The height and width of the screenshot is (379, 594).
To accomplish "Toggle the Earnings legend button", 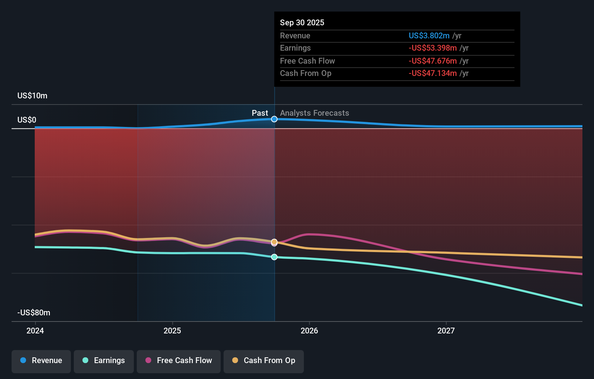I will (x=104, y=361).
